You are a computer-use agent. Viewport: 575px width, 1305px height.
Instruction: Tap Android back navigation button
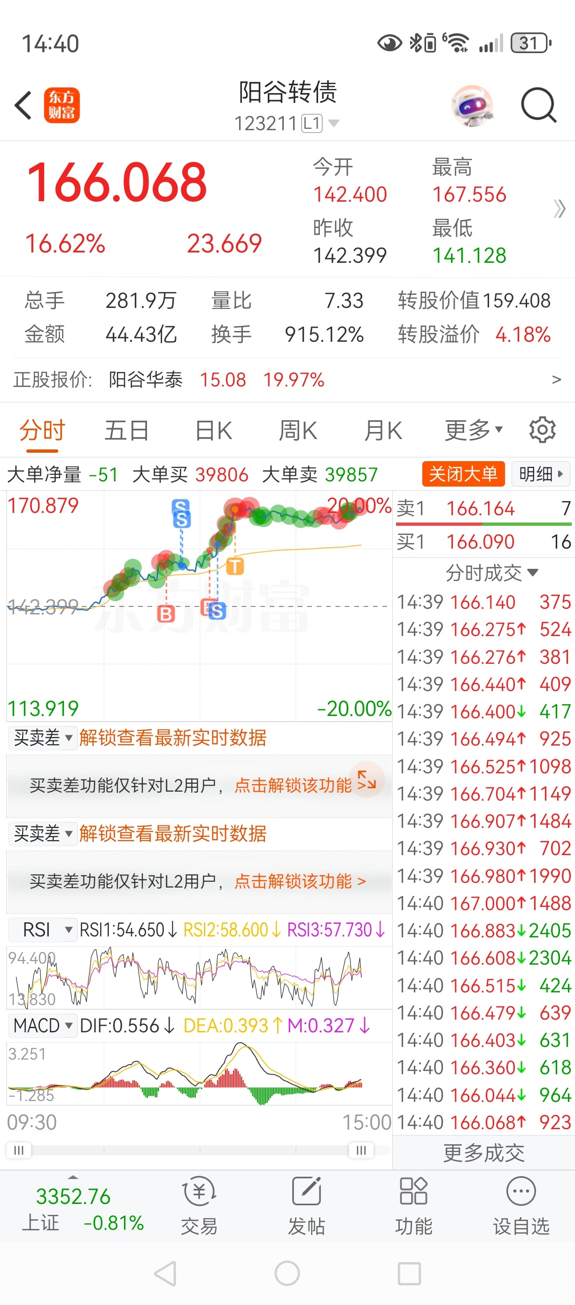(x=165, y=1273)
